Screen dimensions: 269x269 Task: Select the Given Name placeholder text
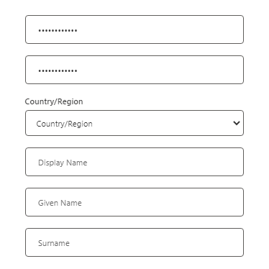tap(60, 203)
